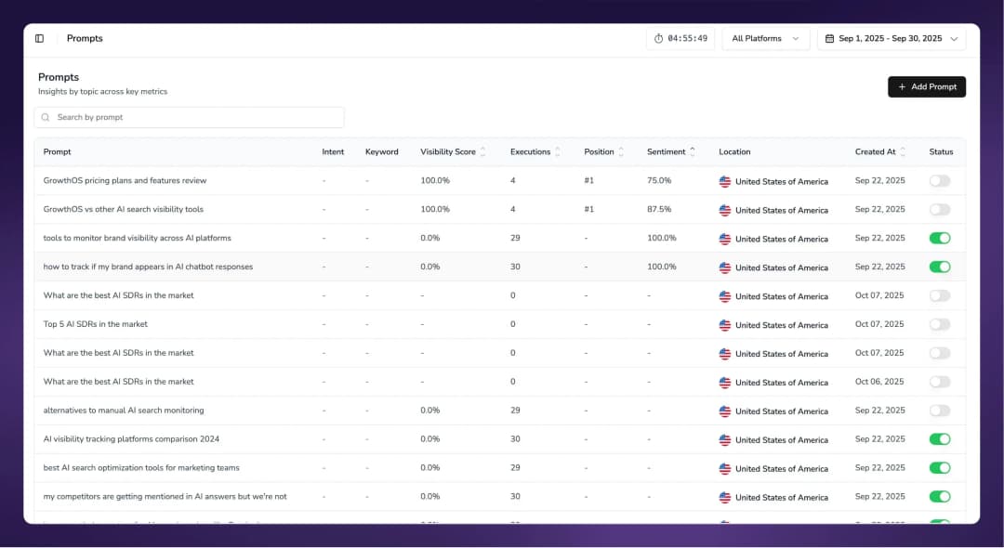
Task: Enable the 'Top 5 AI SDRs' prompt toggle
Action: [x=940, y=325]
